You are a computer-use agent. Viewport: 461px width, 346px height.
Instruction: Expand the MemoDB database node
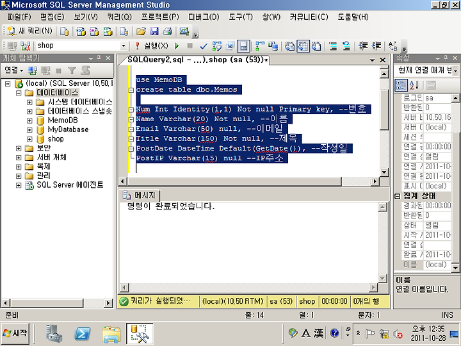[29, 120]
